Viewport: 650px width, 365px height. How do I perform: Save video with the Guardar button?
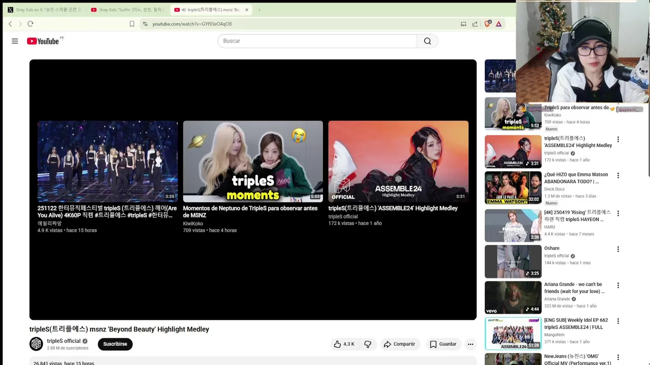pos(443,344)
